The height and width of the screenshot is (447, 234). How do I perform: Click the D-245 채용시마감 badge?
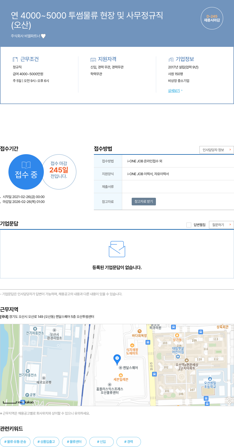(212, 18)
